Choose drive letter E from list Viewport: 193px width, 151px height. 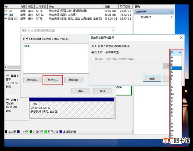(x=176, y=65)
